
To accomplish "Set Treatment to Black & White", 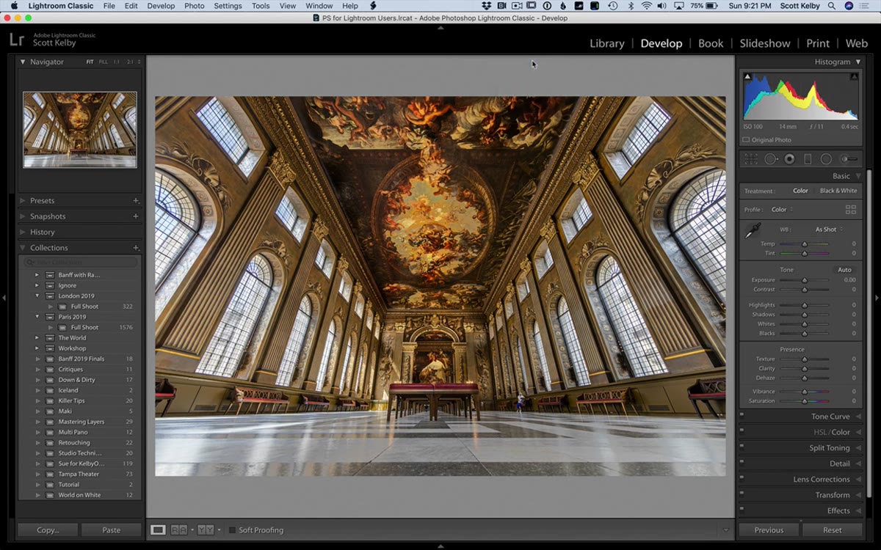I will pos(838,191).
